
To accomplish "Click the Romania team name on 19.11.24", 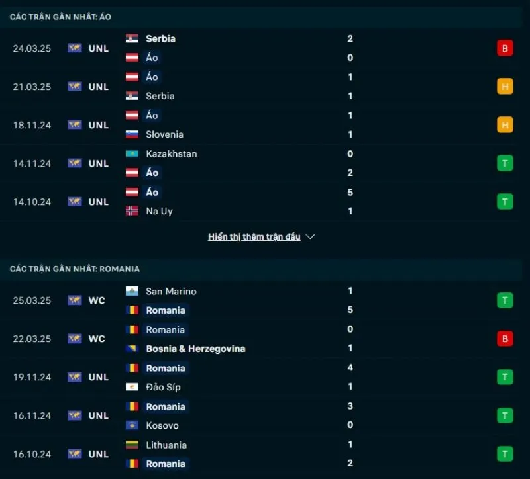I will point(166,368).
